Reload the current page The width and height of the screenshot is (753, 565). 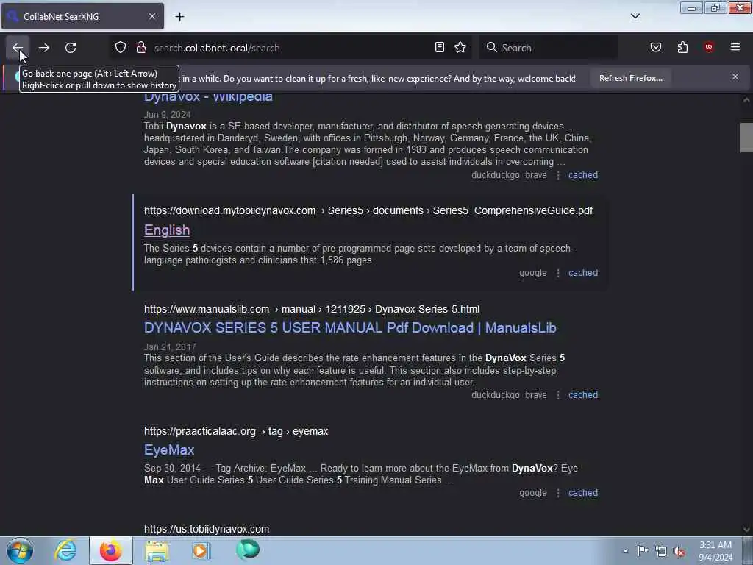tap(71, 48)
